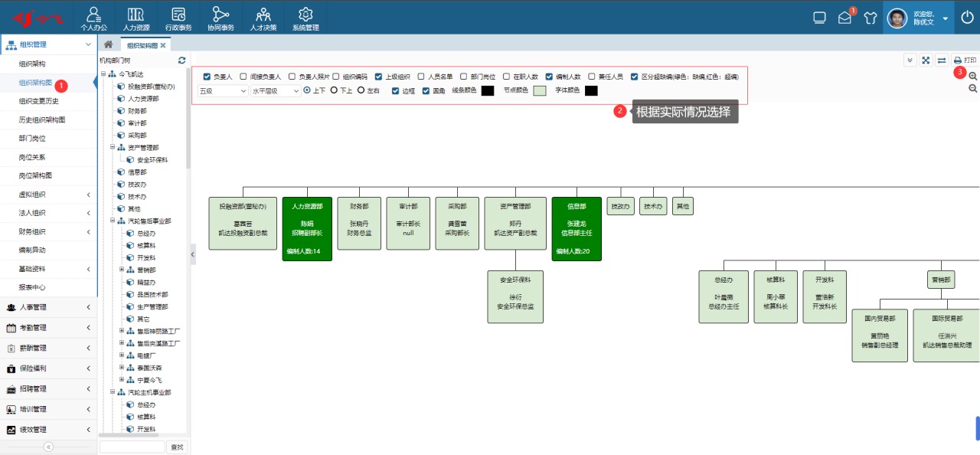Refresh the 机构部门树 tree
The width and height of the screenshot is (980, 455).
(181, 60)
